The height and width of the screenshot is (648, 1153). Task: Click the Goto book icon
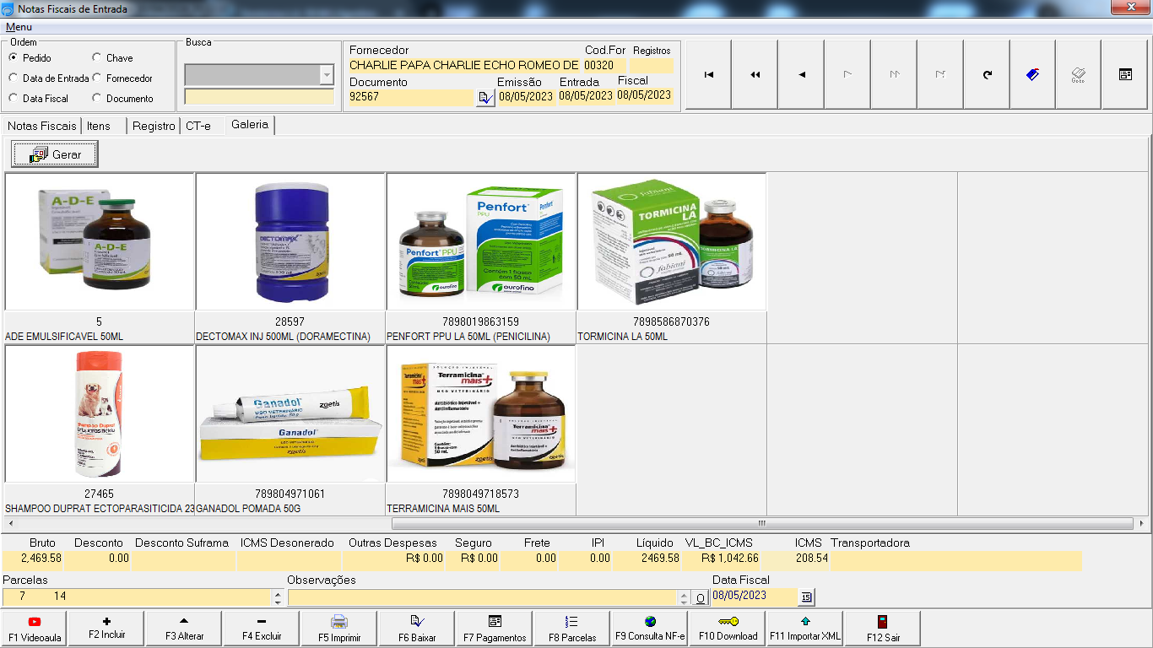[x=1078, y=75]
